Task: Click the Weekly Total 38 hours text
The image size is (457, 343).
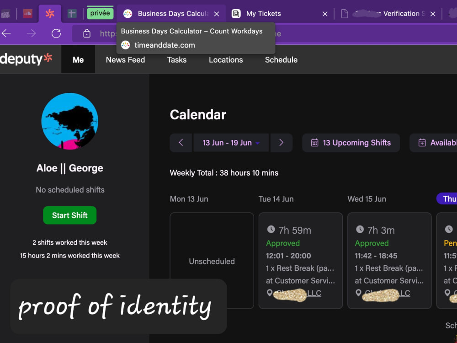Action: (x=224, y=173)
